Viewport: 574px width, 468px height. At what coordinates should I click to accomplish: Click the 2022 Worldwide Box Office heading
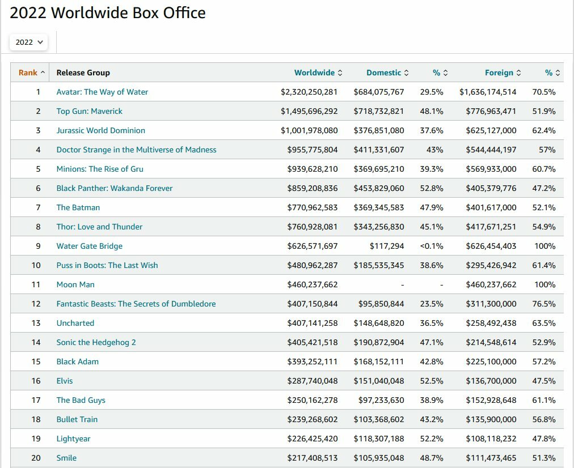[x=108, y=13]
